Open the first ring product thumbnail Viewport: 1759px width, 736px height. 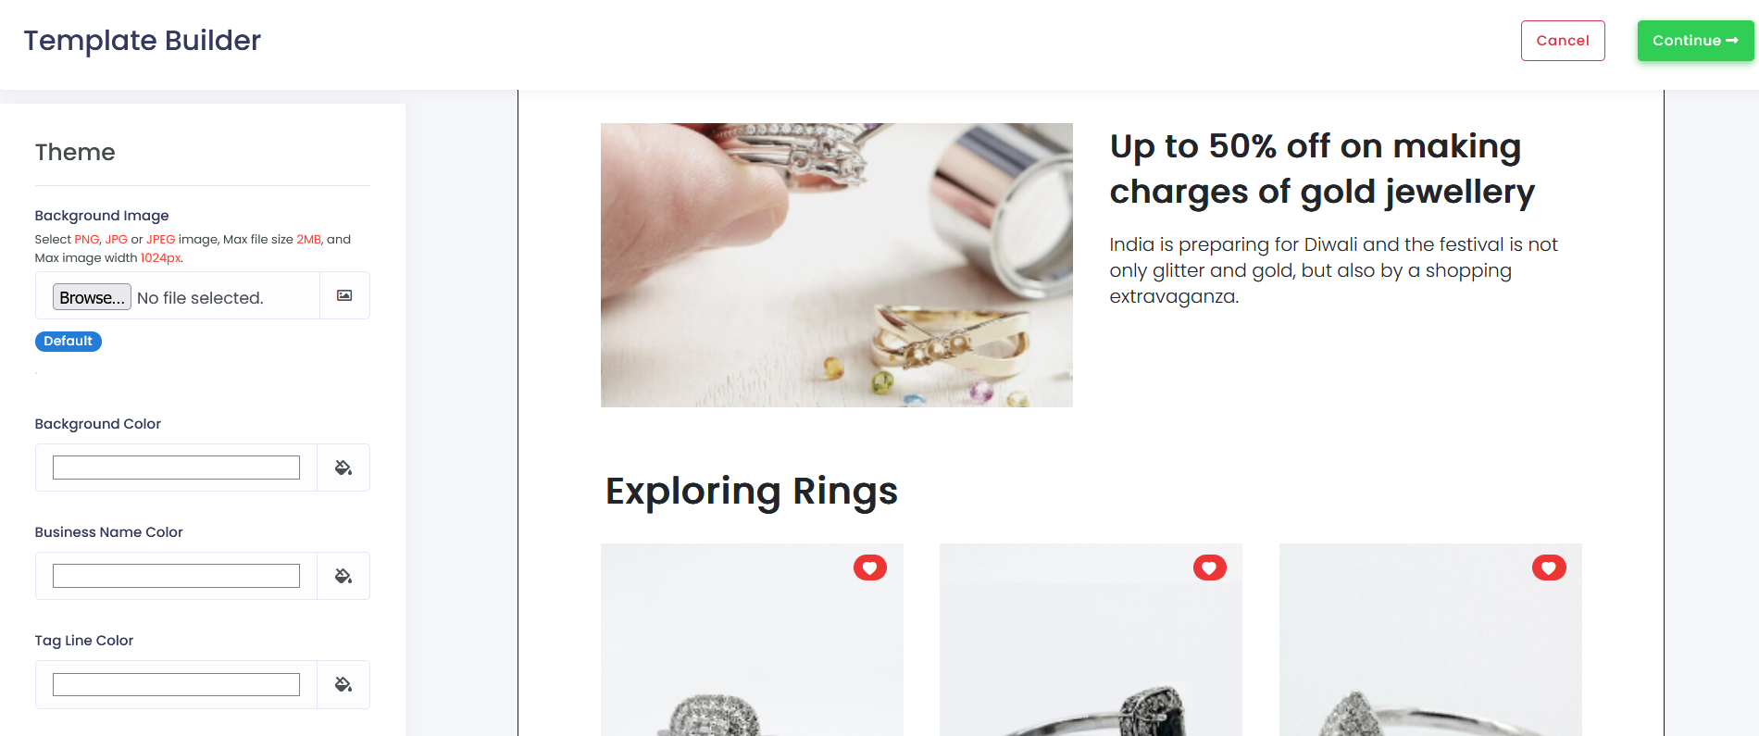(x=752, y=640)
